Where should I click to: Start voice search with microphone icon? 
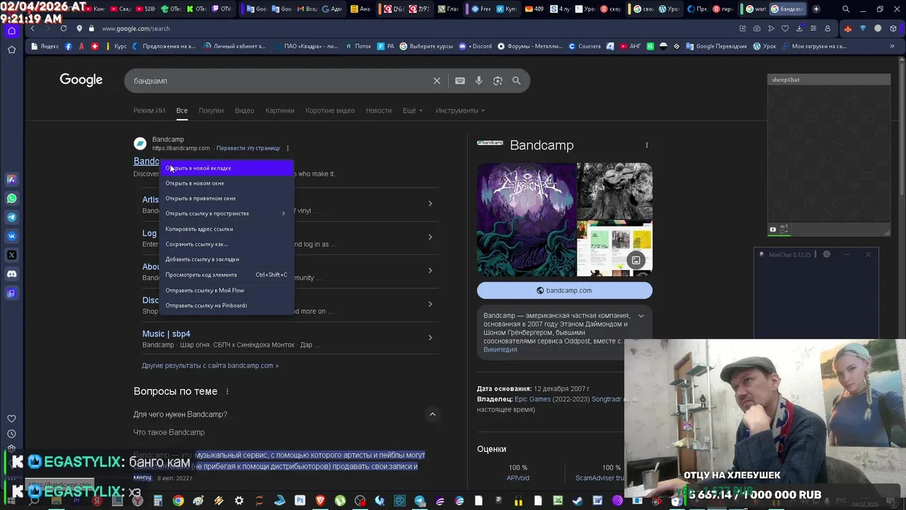(x=479, y=81)
